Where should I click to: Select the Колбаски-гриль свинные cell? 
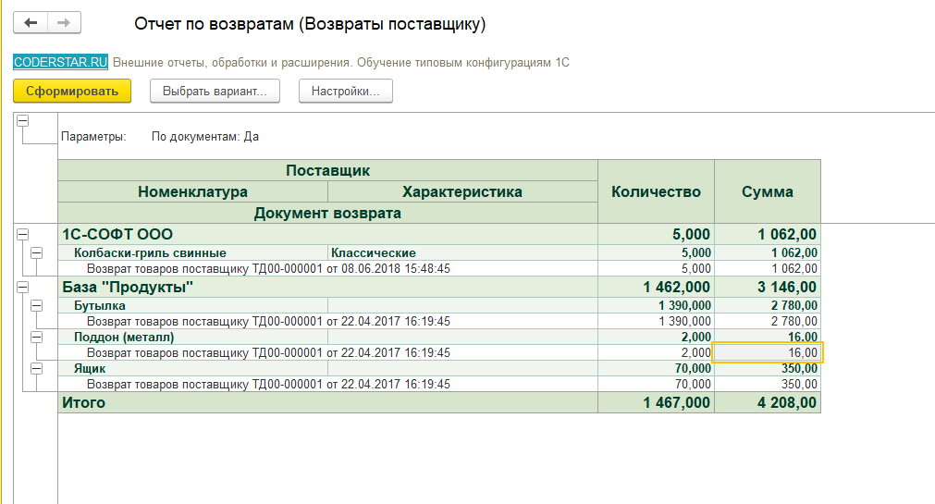(192, 252)
